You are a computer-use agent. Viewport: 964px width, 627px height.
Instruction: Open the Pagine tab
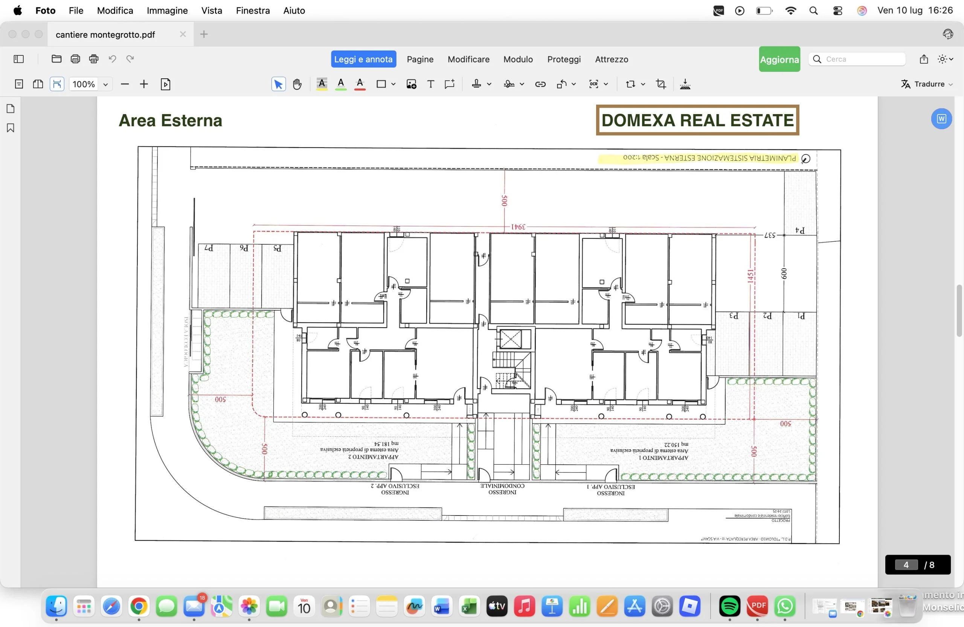point(420,59)
